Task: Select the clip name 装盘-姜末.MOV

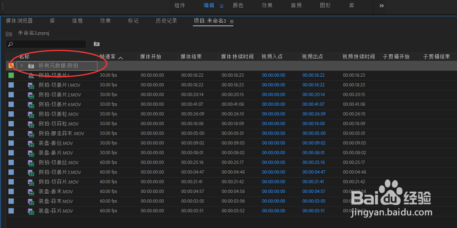Action: point(56,192)
